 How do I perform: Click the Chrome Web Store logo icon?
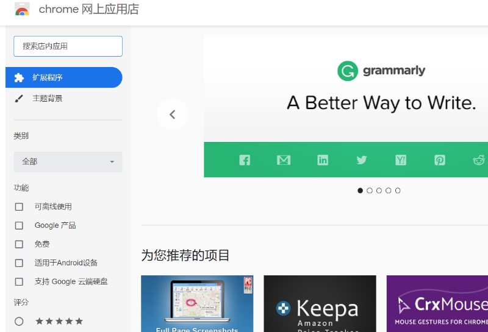[22, 9]
